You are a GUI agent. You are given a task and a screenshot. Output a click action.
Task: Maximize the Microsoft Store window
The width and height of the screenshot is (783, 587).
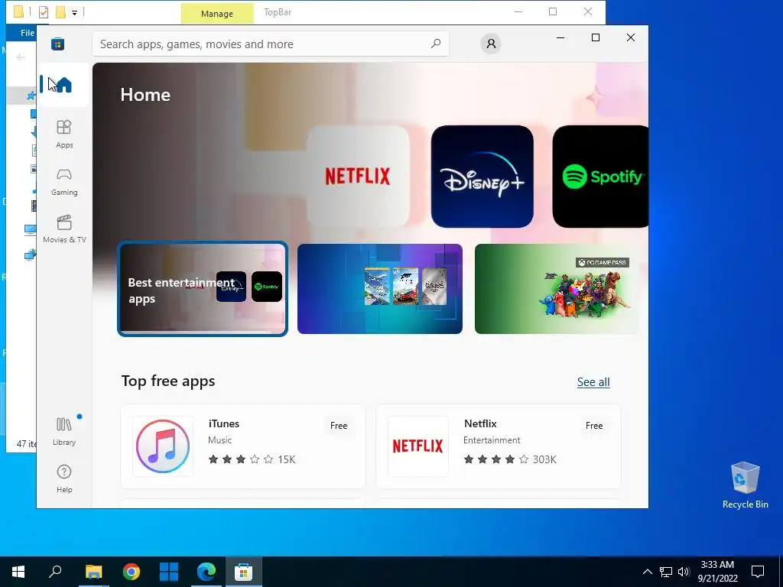(595, 37)
